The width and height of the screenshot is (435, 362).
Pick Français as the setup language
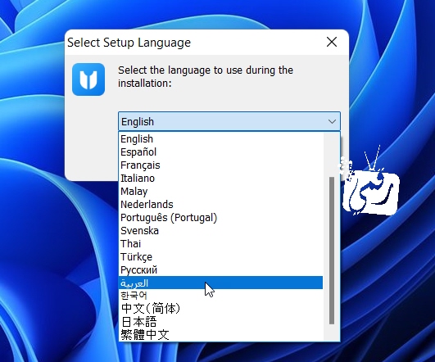pyautogui.click(x=221, y=165)
